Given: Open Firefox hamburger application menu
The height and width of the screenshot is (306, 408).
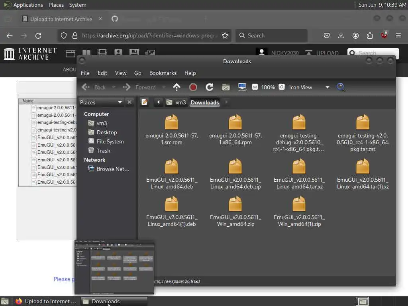Looking at the screenshot, I should point(398,35).
